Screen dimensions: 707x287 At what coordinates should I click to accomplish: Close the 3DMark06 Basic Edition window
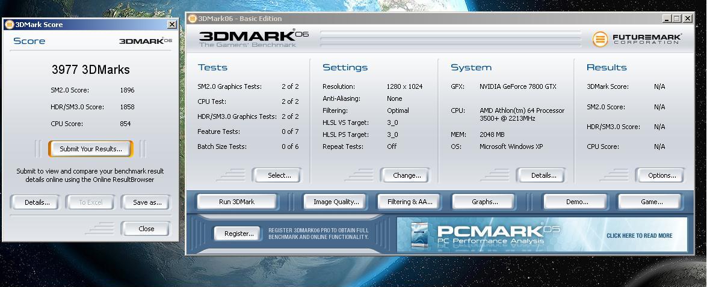[687, 19]
